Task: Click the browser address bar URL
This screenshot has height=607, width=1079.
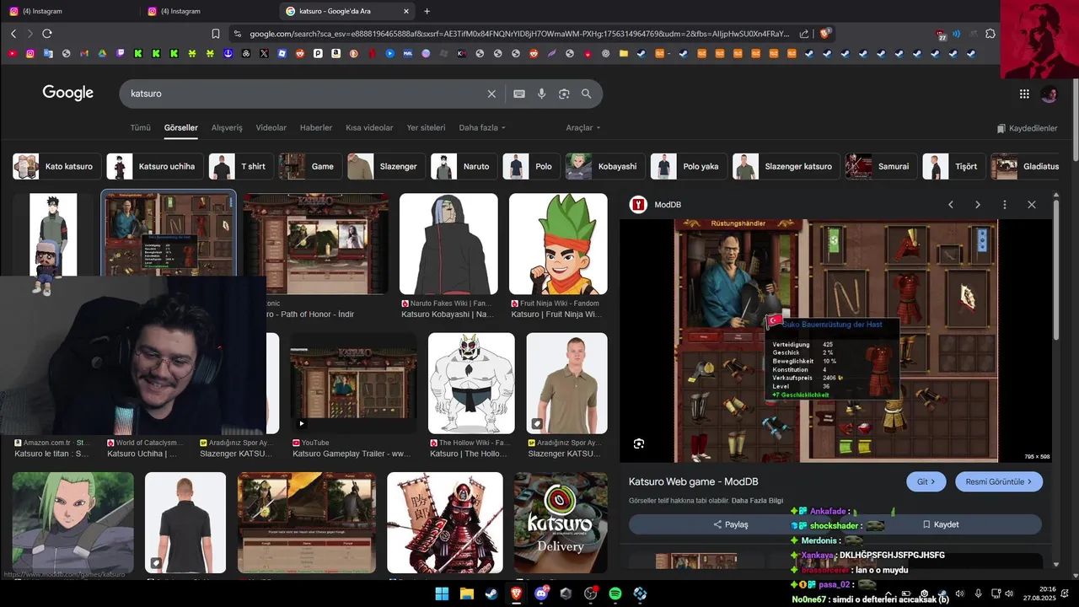Action: tap(518, 34)
